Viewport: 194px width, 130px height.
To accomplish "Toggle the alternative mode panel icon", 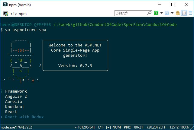I will (184, 13).
